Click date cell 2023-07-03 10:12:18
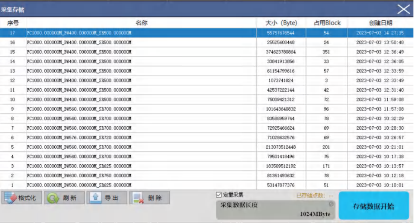Viewport: 414px width, 223px height. [380, 176]
